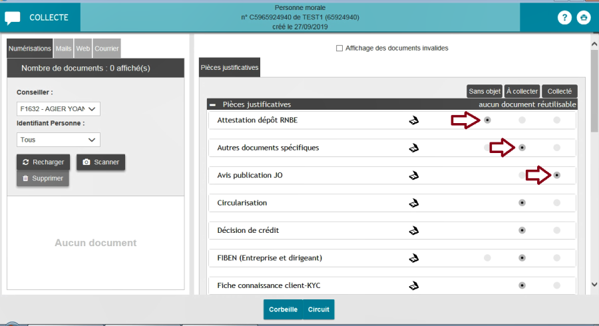Select Collecté radio for Attestation dépôt RNBE

coord(556,120)
